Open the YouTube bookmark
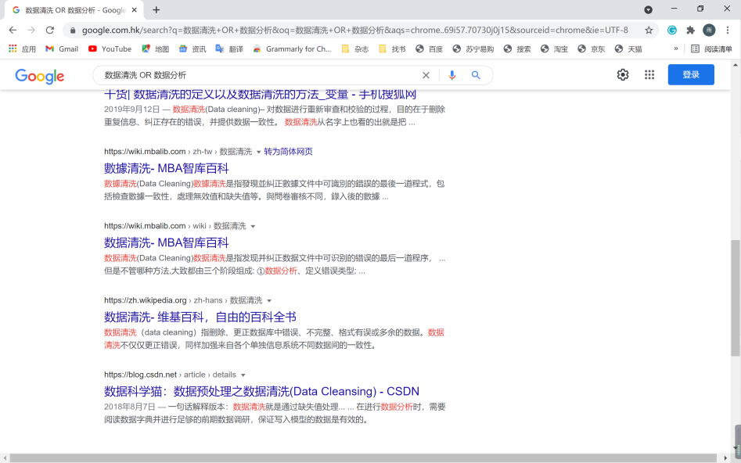 (x=110, y=48)
